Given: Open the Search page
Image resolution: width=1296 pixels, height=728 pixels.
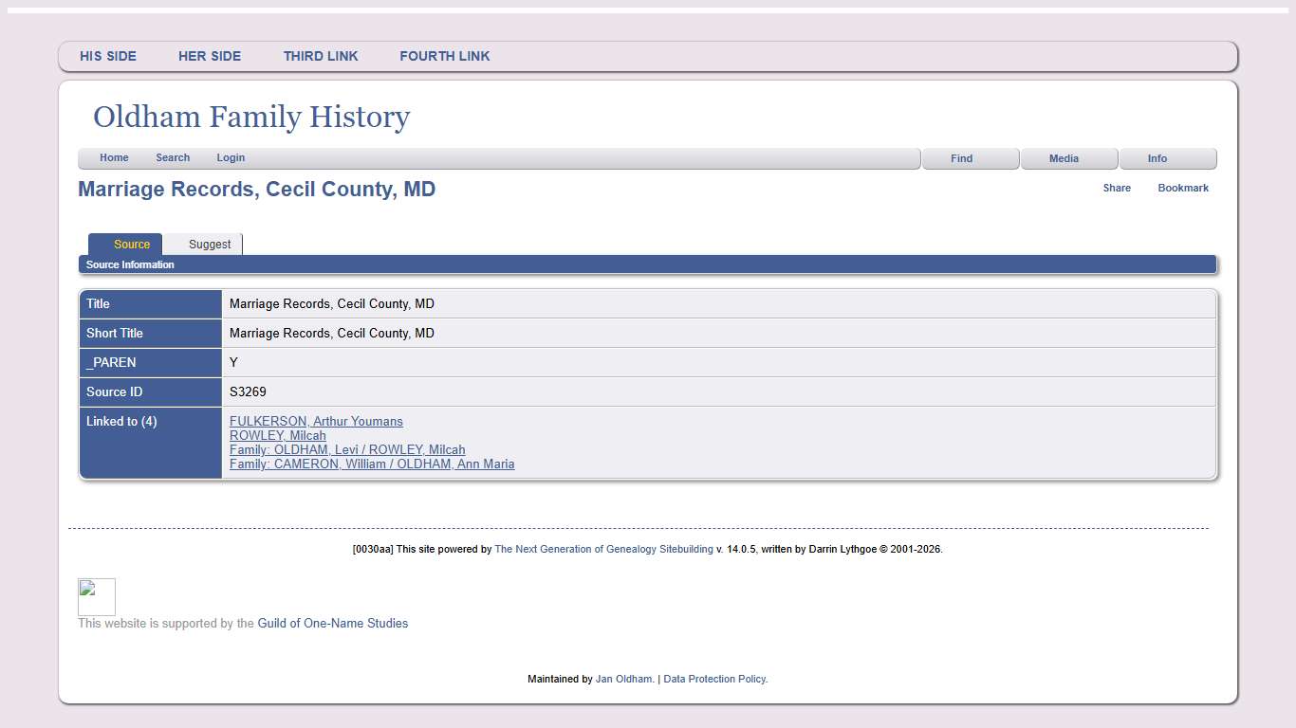Looking at the screenshot, I should click(x=173, y=157).
